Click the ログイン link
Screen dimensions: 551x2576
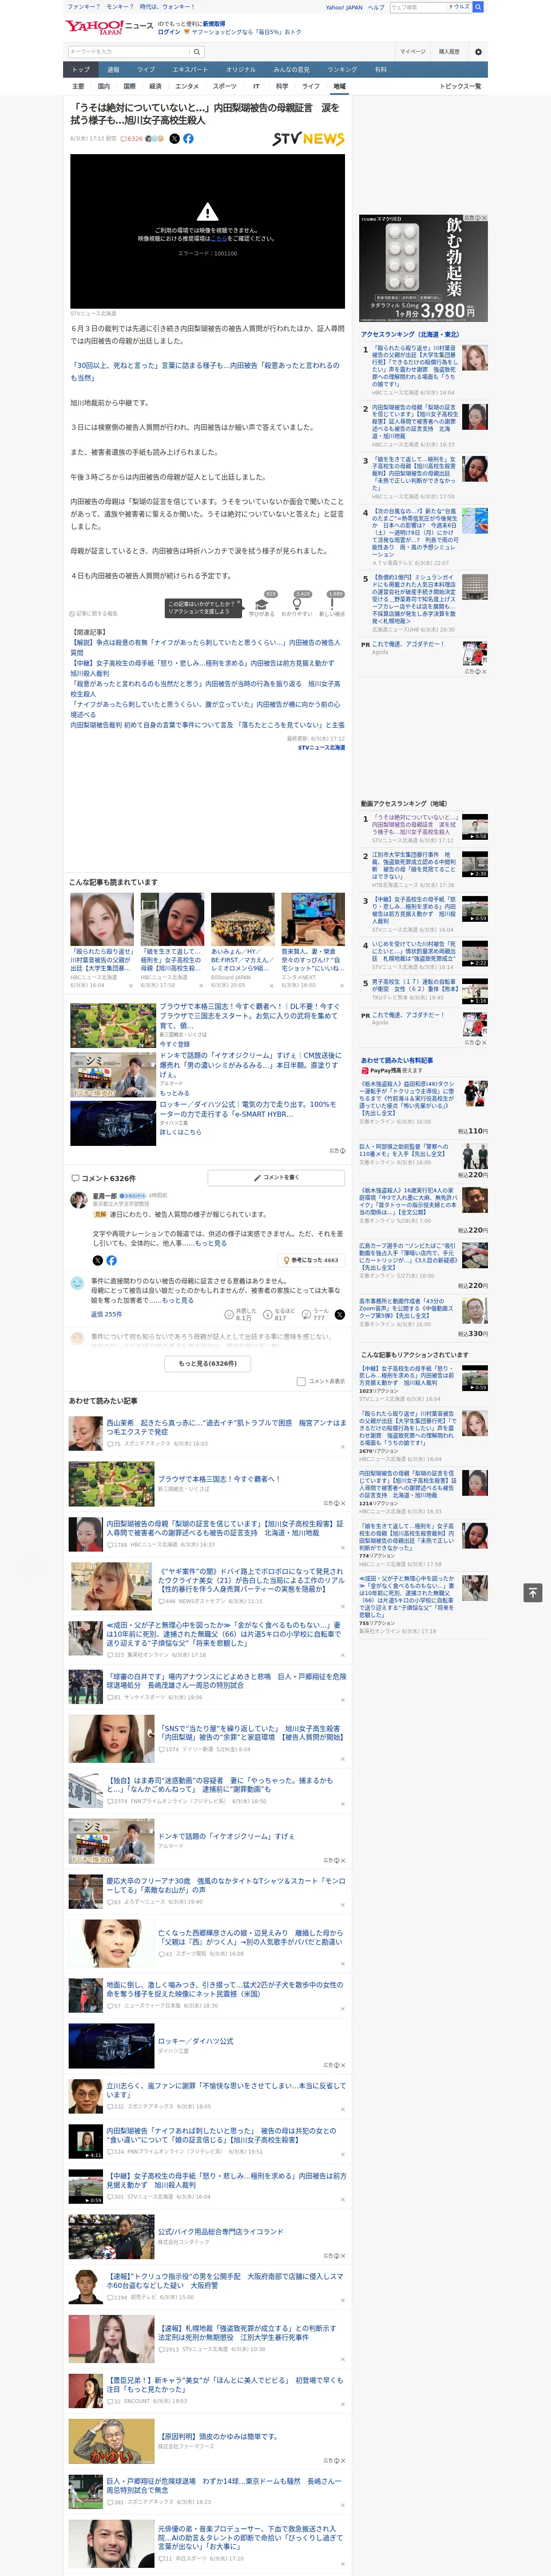(169, 32)
